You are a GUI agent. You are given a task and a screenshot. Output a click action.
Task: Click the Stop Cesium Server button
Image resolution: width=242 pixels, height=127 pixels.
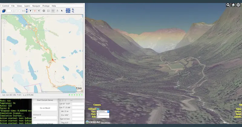pos(45,123)
